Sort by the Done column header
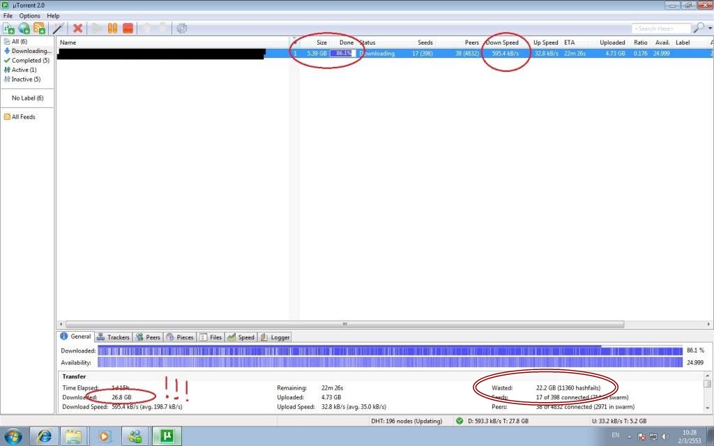The image size is (714, 446). tap(346, 43)
